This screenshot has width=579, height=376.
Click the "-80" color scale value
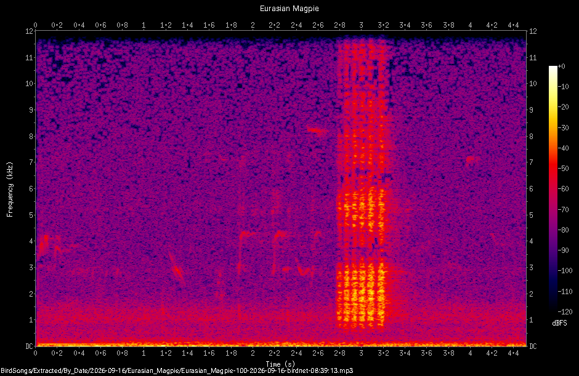563,230
